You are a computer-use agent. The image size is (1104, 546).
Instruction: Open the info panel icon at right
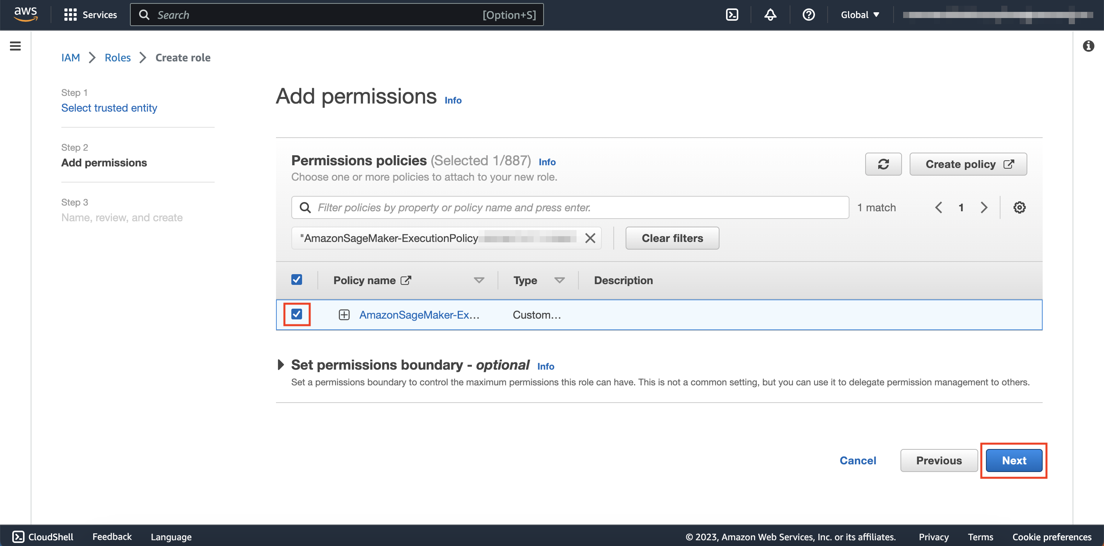coord(1088,46)
